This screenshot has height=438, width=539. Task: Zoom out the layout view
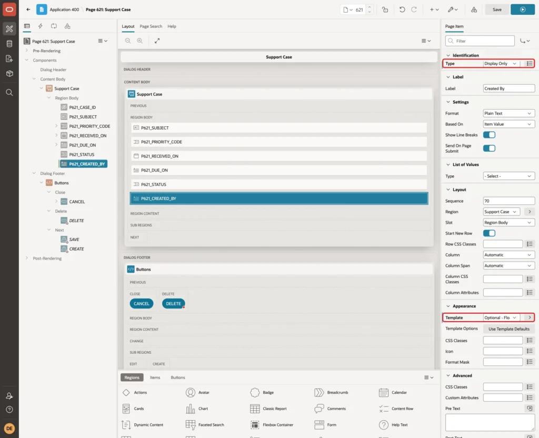tap(128, 41)
